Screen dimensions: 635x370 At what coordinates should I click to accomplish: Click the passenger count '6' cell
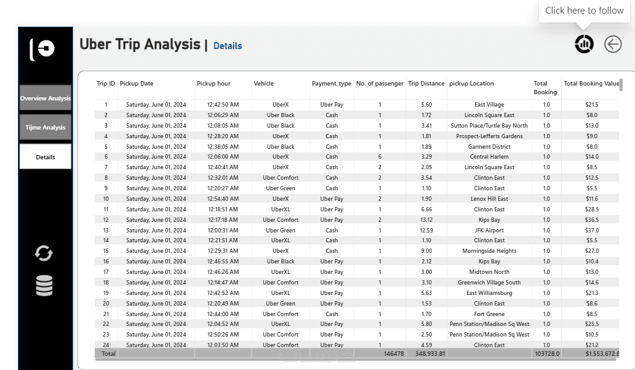pos(380,156)
